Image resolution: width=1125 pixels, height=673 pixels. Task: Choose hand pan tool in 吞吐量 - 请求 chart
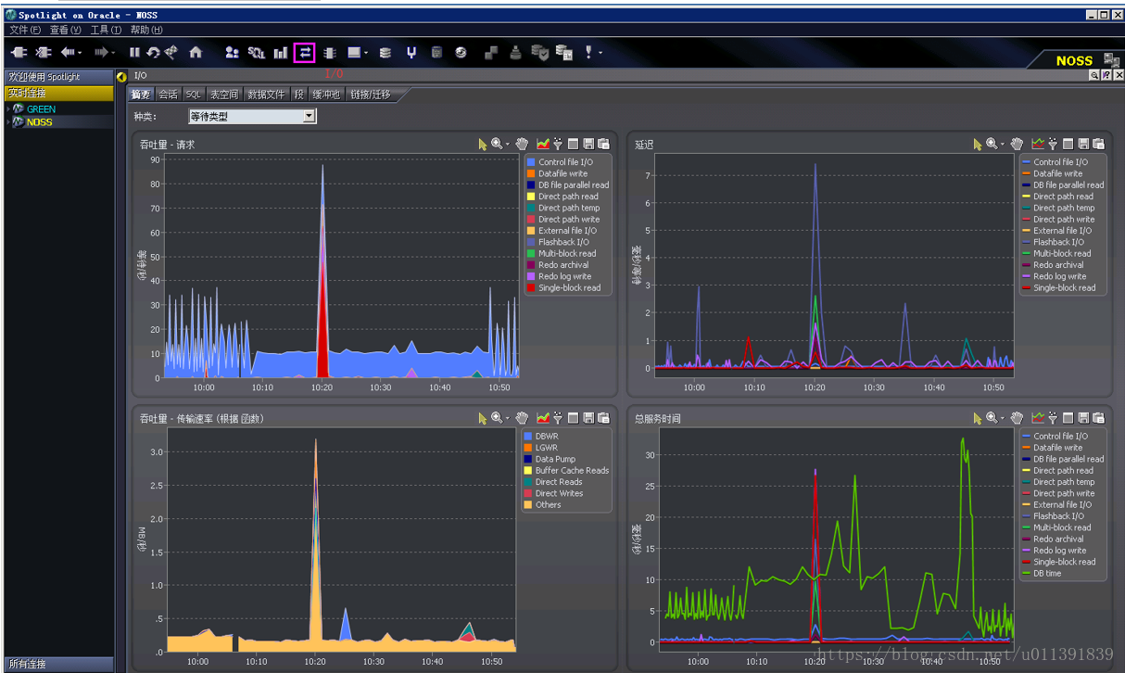pyautogui.click(x=522, y=144)
